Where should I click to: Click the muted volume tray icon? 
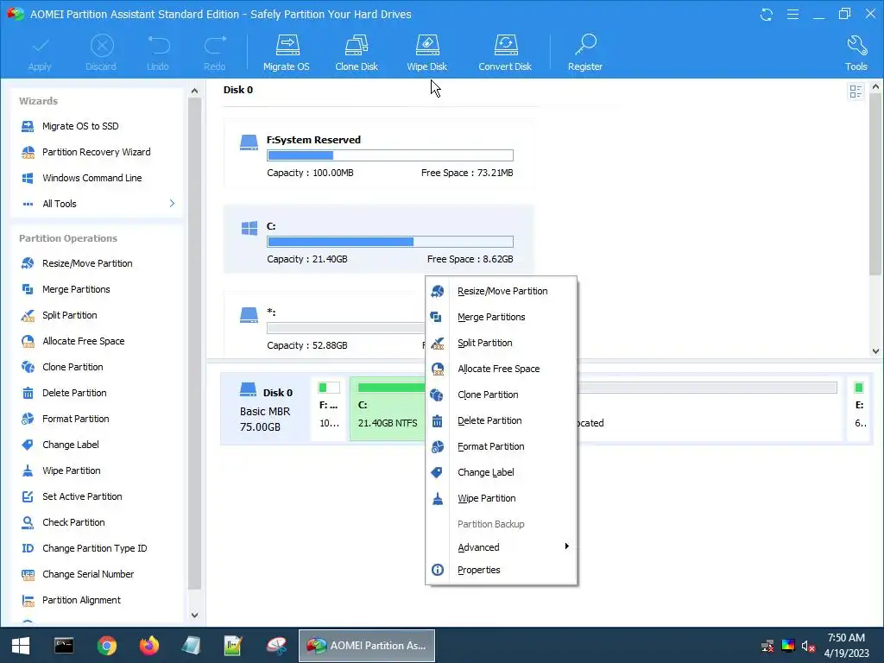[808, 646]
